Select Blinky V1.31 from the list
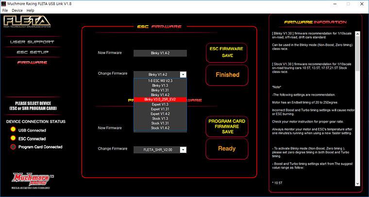369x197 pixels. 160,90
